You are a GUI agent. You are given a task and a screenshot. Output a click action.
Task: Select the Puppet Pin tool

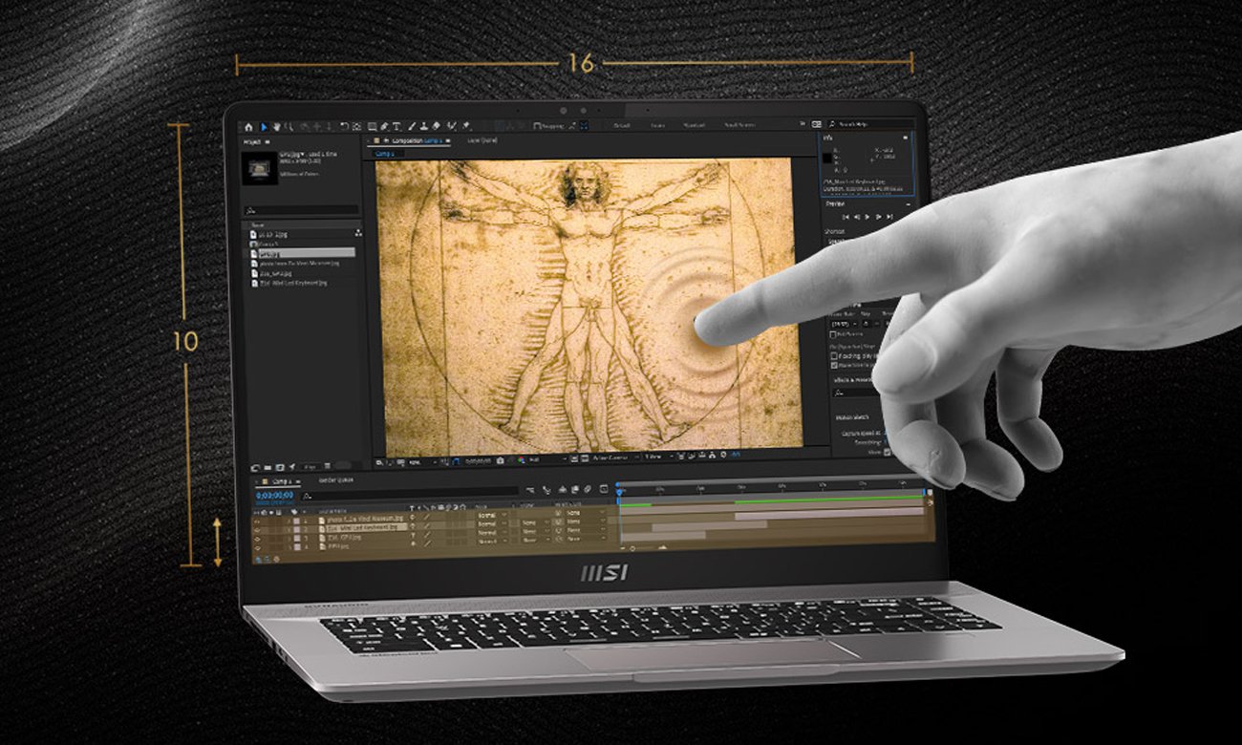pos(466,126)
